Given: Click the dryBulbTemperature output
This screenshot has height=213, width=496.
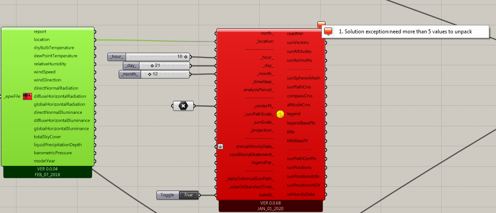Looking at the screenshot, I should click(x=54, y=48).
